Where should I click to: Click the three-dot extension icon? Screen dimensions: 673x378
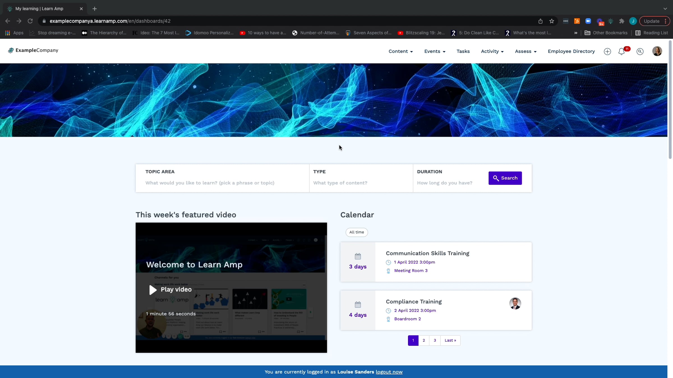(566, 21)
